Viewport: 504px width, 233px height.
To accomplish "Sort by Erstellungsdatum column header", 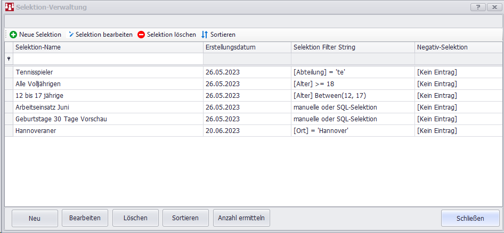I will (x=247, y=47).
